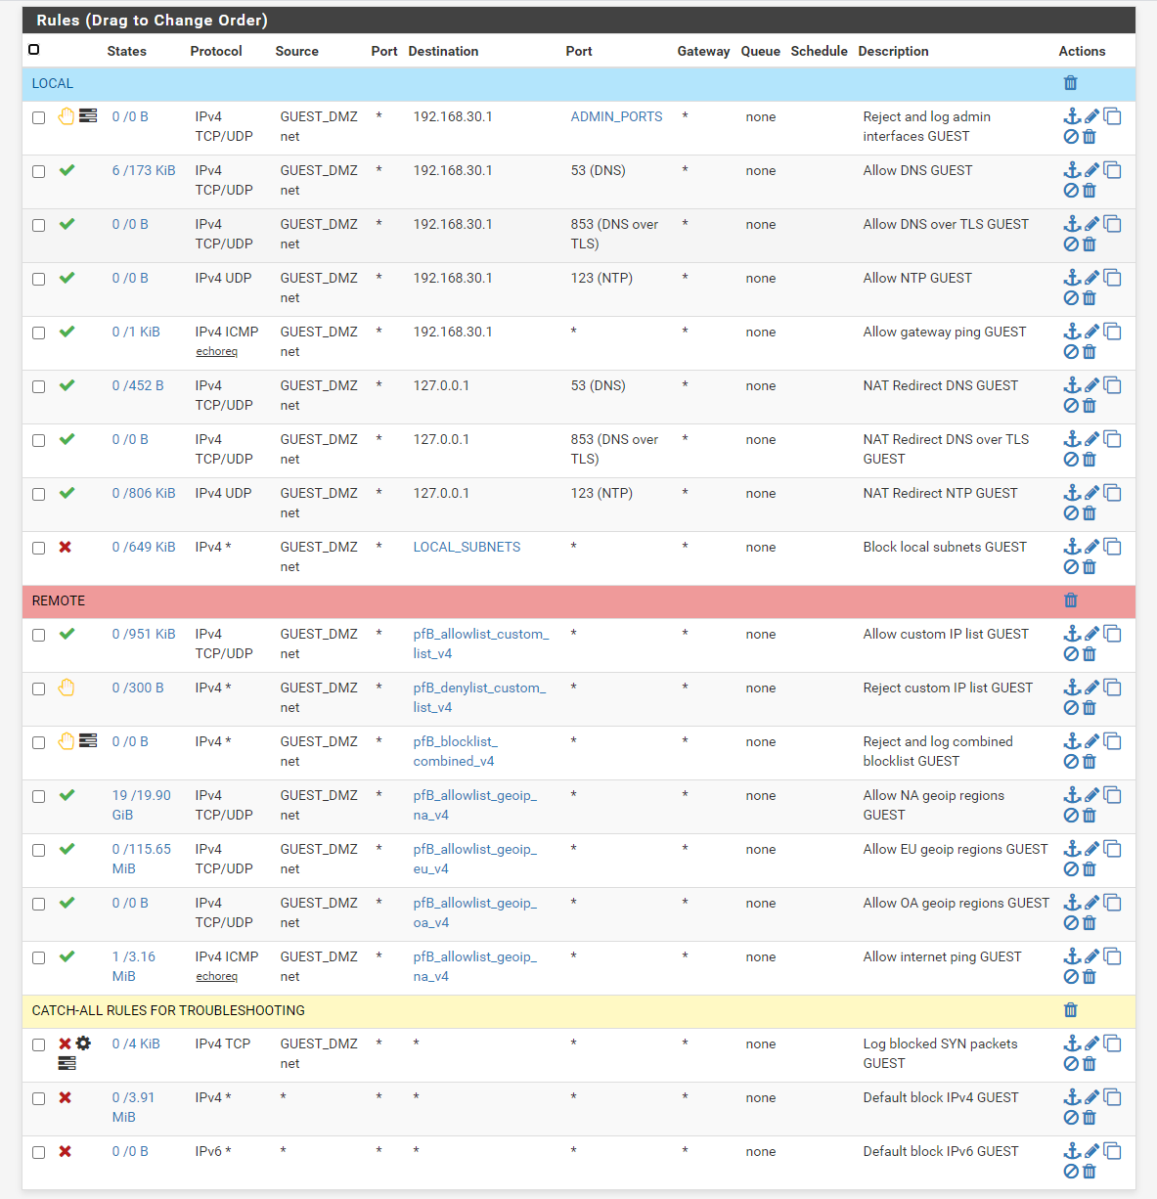
Task: Click the LOCAL separator bar
Action: click(x=579, y=84)
